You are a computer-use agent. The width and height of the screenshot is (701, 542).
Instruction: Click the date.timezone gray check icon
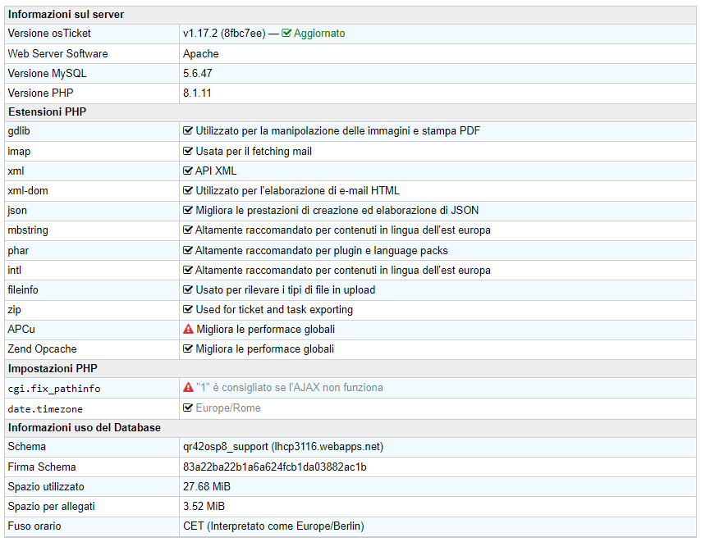[188, 408]
